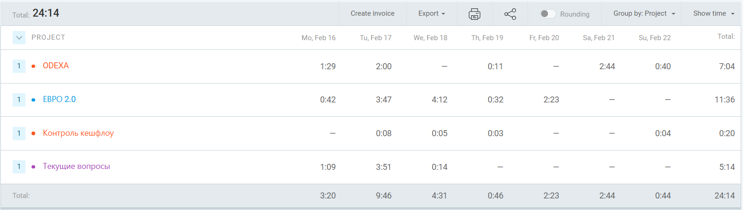743x210 pixels.
Task: Click the Create invoice button
Action: point(372,13)
